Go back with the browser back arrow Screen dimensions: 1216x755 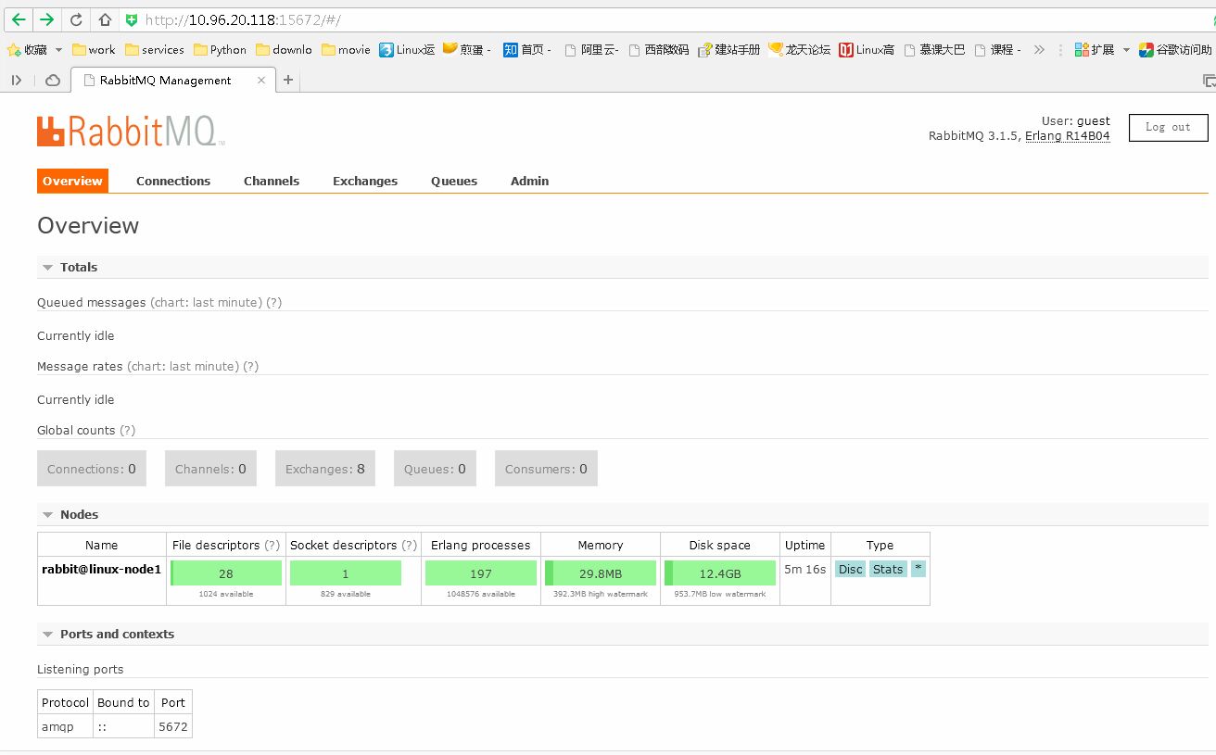click(19, 19)
